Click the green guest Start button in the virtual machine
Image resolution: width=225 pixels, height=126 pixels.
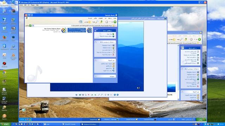pos(201,119)
